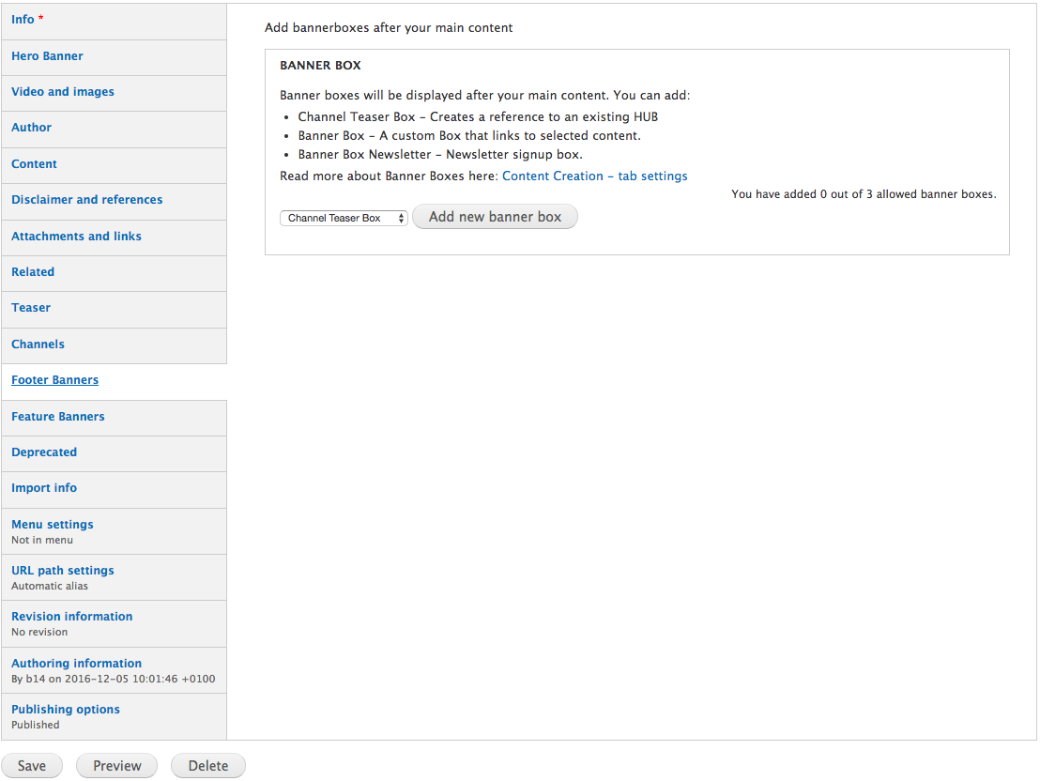
Task: Expand the Channel Teaser Box dropdown
Action: tap(344, 218)
